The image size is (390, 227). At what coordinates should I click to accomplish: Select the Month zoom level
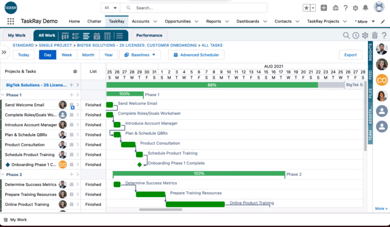tap(88, 55)
